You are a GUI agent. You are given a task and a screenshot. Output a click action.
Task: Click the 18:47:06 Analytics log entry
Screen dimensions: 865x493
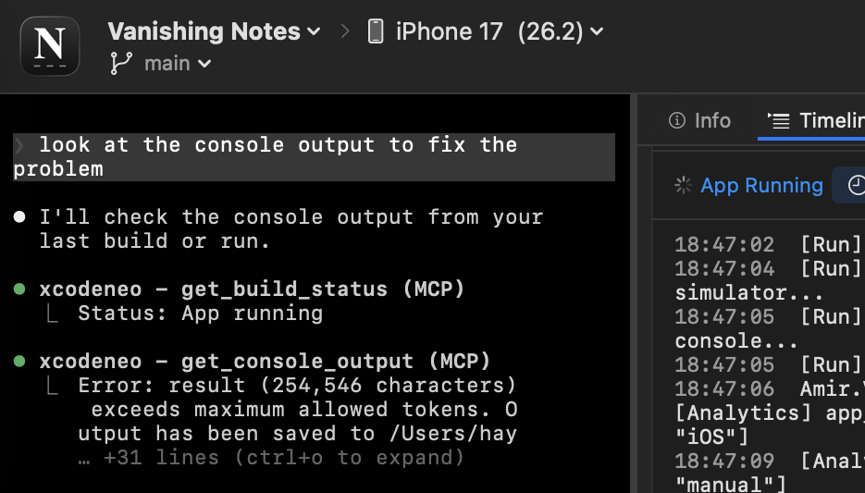pos(768,389)
